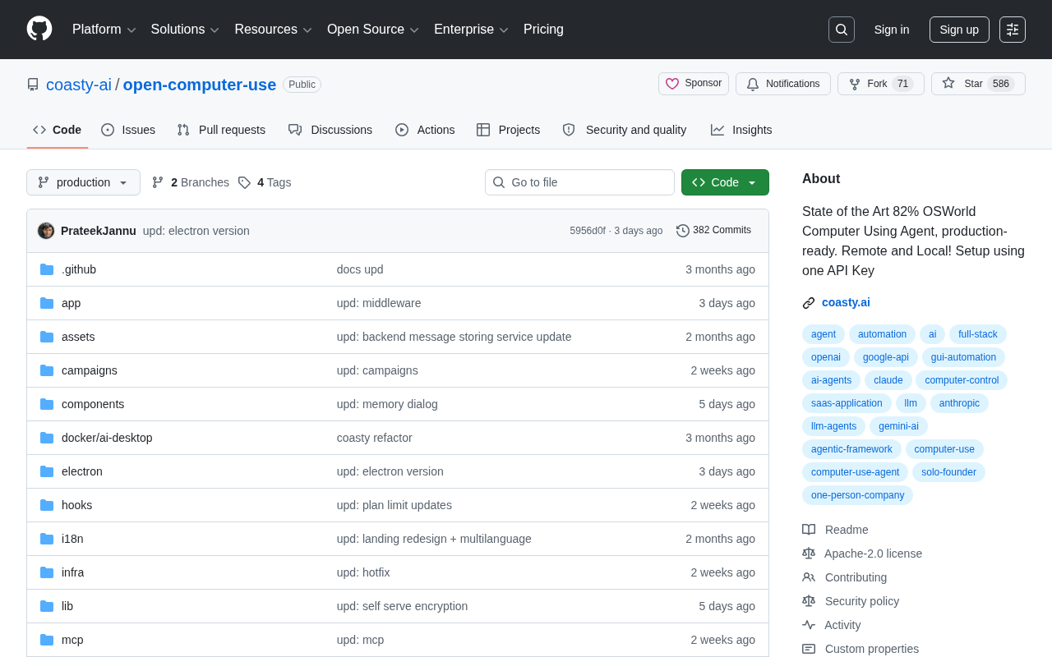
Task: Click the pulse icon beside Activity
Action: (809, 625)
